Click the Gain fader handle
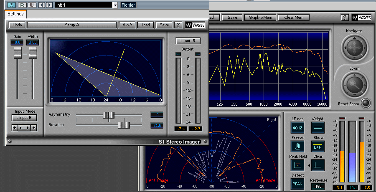Viewport: 376px width, 192px height. (x=18, y=53)
